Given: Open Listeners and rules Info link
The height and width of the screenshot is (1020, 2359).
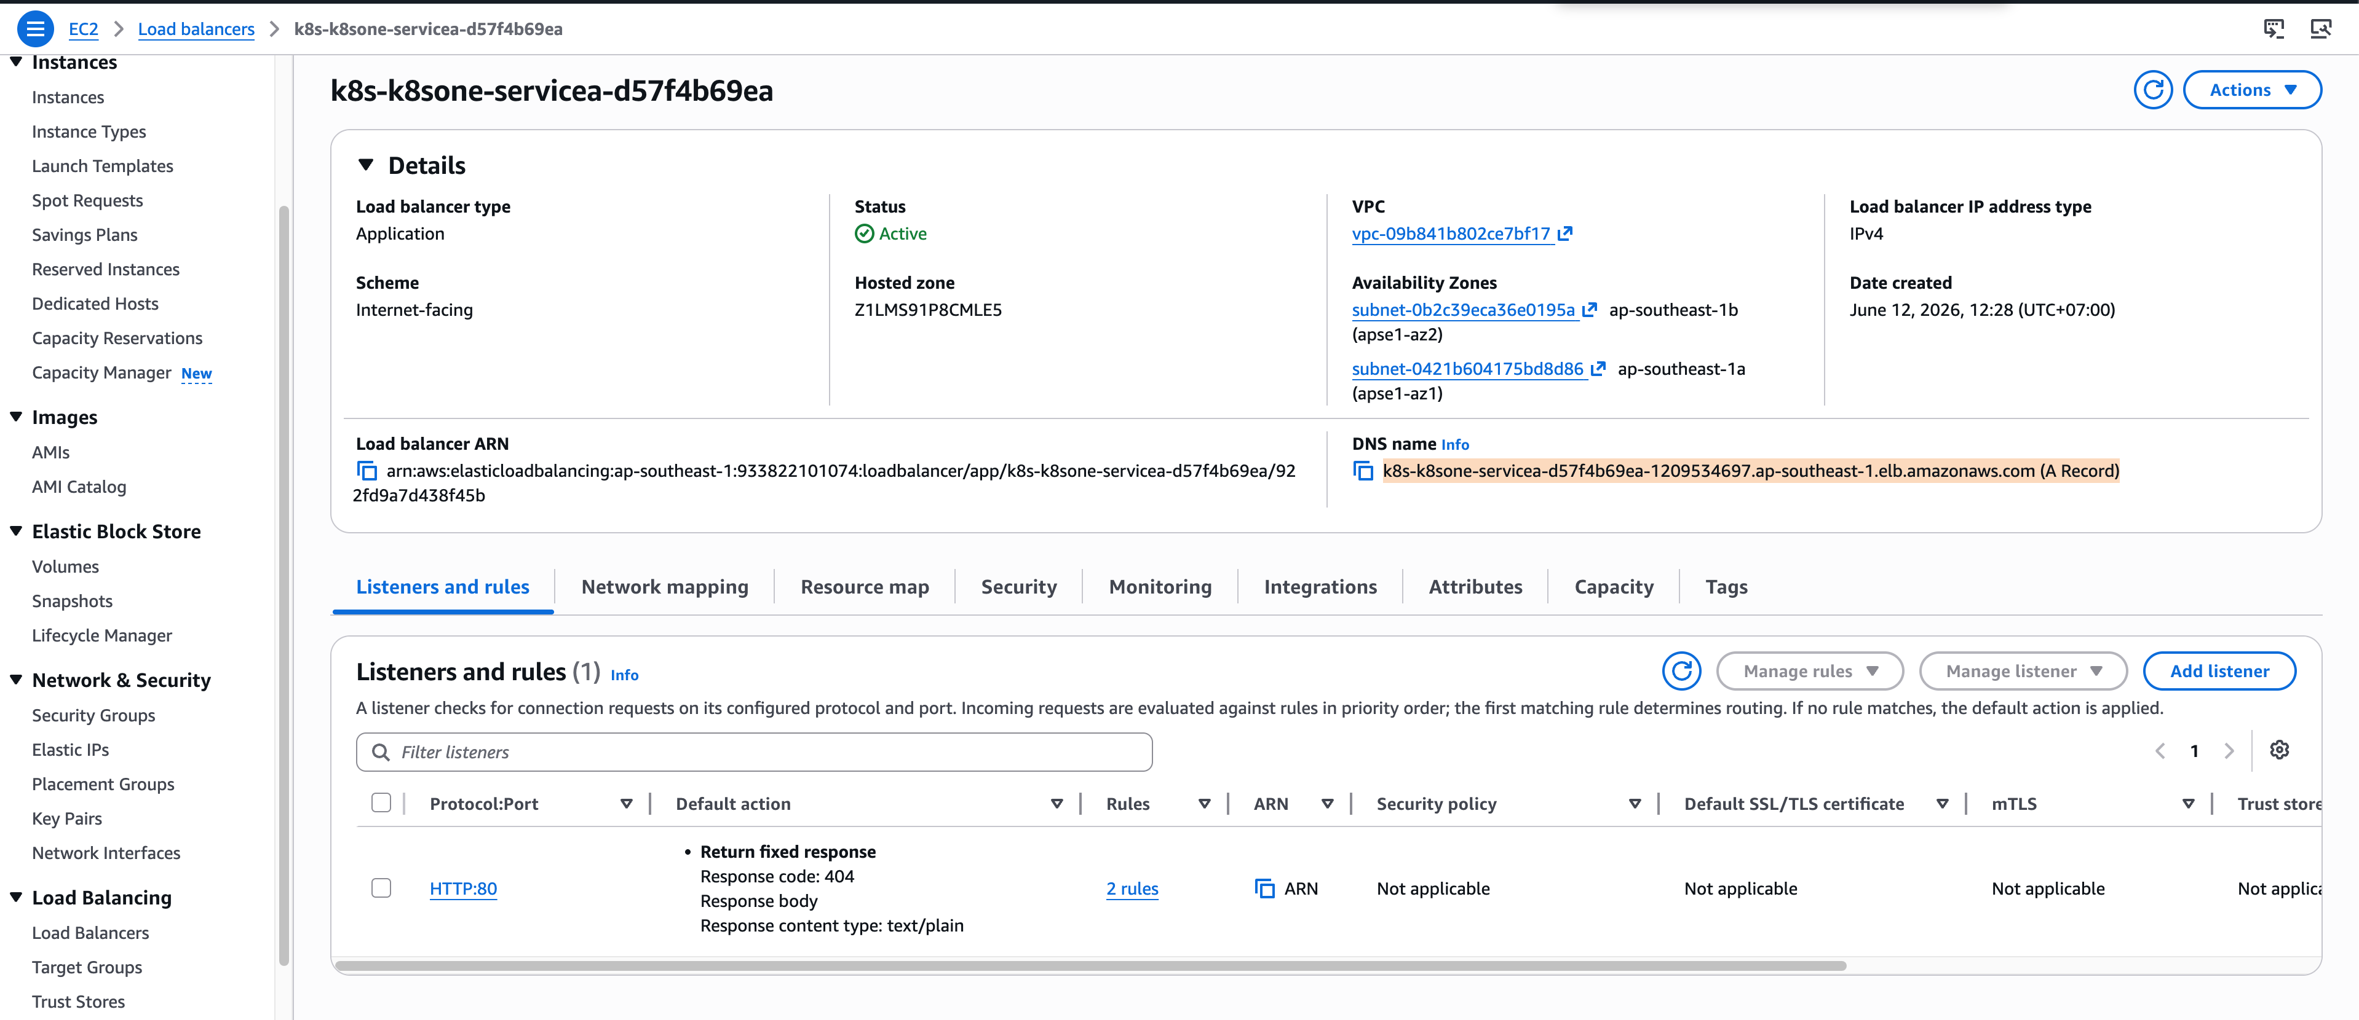Looking at the screenshot, I should click(x=625, y=675).
